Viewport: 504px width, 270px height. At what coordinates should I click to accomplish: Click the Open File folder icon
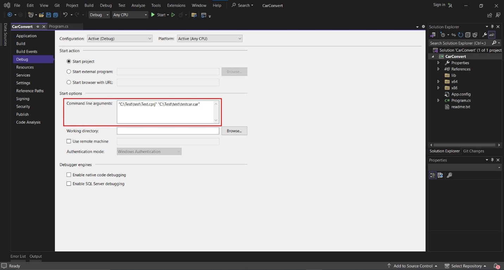[42, 15]
